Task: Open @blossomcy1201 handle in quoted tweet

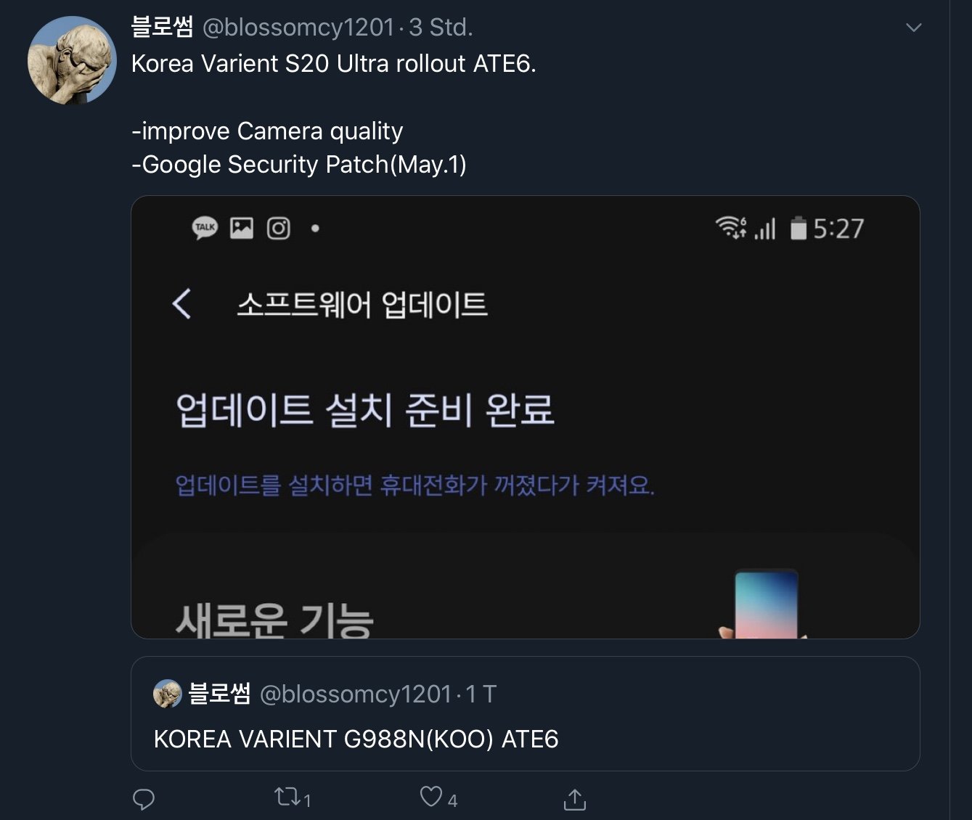Action: pos(356,694)
